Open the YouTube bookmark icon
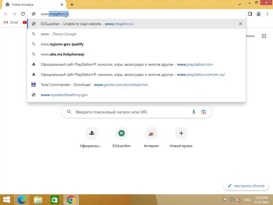This screenshot has width=273, height=205. pyautogui.click(x=25, y=22)
